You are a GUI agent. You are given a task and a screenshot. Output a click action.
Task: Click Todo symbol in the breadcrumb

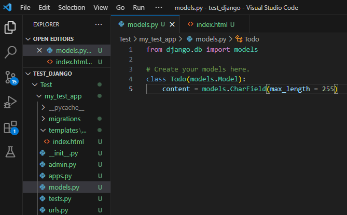tap(252, 39)
